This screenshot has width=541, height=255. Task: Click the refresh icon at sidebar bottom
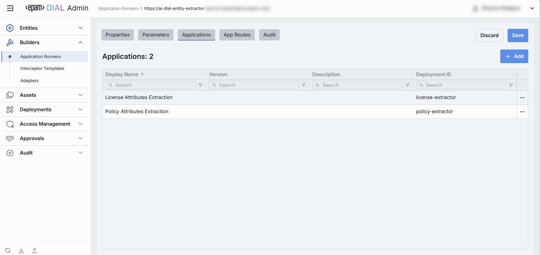coord(8,250)
